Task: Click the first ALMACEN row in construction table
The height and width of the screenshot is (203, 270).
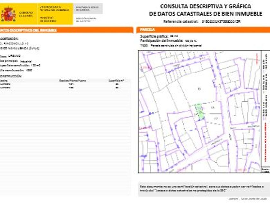Action: pyautogui.click(x=66, y=84)
